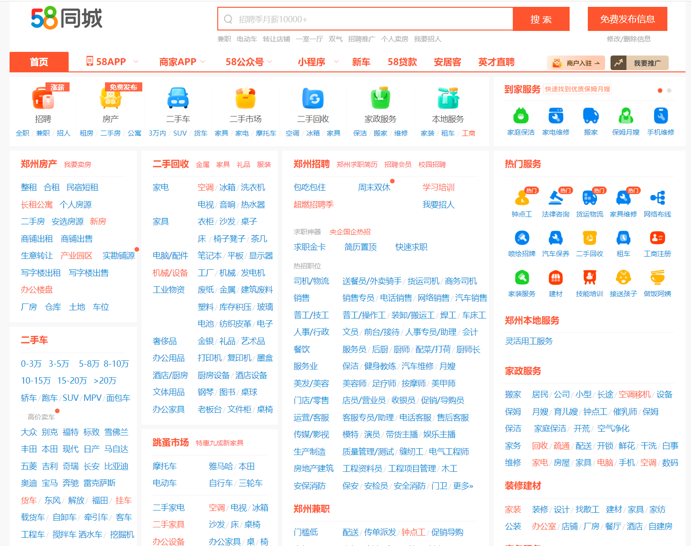Switch to the 首页 tab

click(x=39, y=62)
